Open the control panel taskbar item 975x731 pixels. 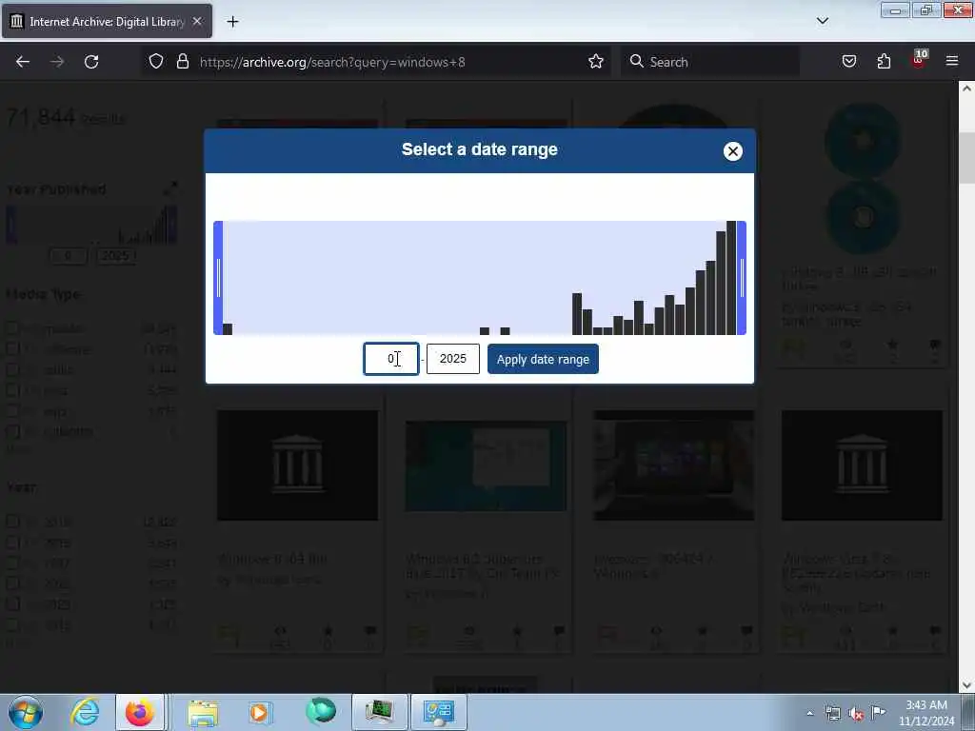(x=438, y=712)
